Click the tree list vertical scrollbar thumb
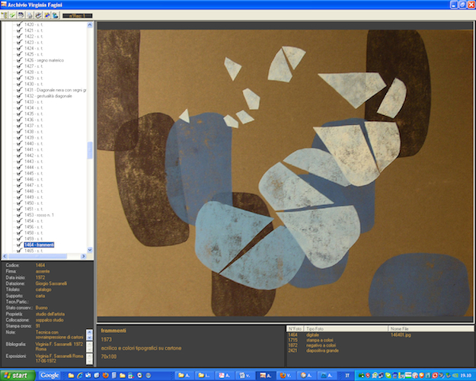Screen dimensions: 476x381 tap(90, 150)
